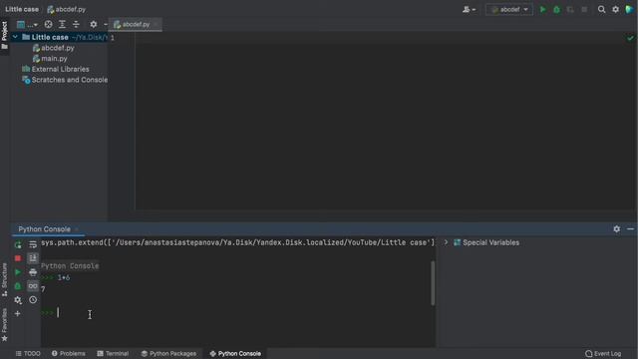
Task: Click the JetBrains Toolbox icon at top right
Action: point(629,9)
